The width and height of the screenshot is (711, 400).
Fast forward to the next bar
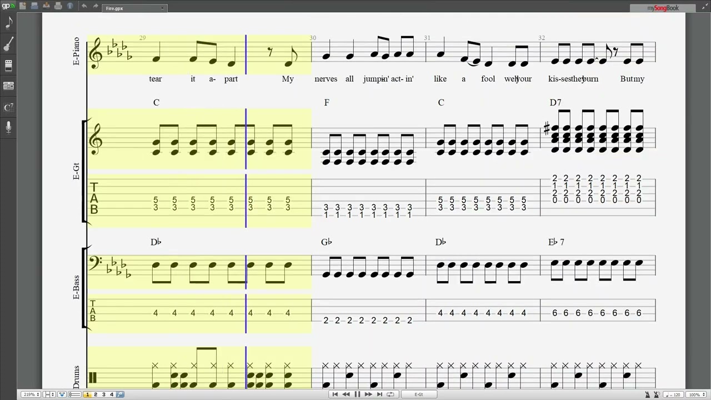coord(368,394)
